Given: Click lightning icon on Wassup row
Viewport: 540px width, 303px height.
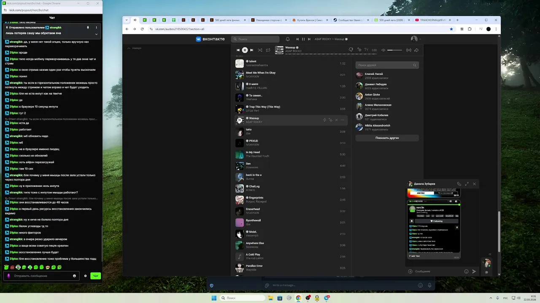Looking at the screenshot, I should [324, 120].
